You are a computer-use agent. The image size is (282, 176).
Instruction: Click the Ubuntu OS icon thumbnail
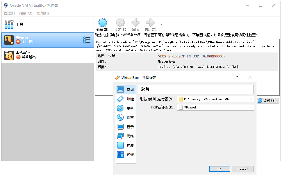9,40
